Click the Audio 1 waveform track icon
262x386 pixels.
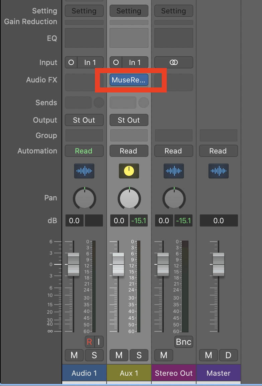(x=84, y=171)
